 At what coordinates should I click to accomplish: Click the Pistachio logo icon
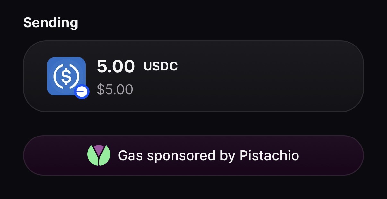point(99,155)
